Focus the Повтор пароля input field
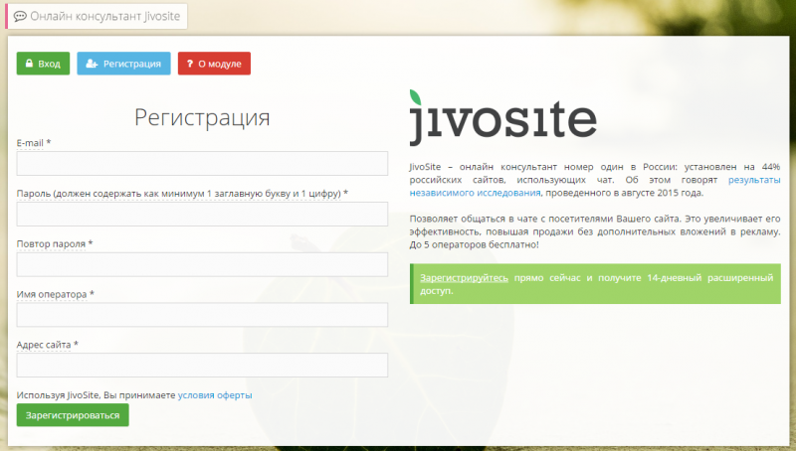The width and height of the screenshot is (796, 451). (202, 264)
